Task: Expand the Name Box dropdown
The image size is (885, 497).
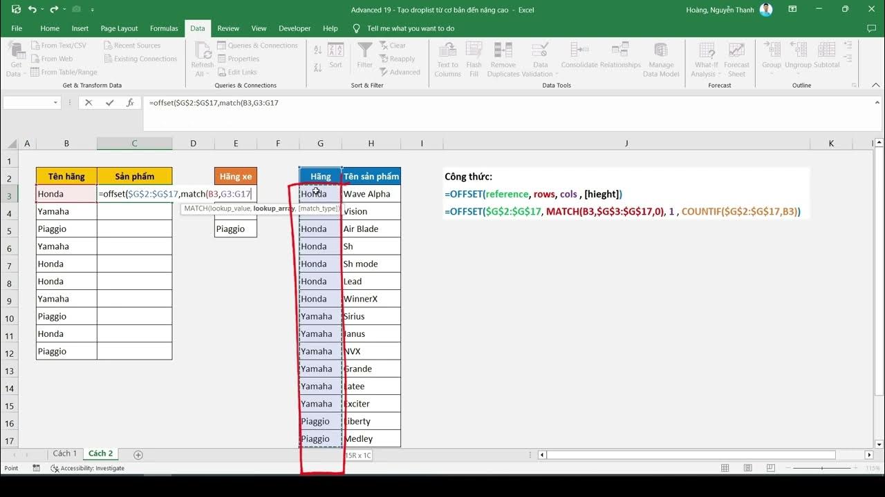Action: (x=56, y=103)
